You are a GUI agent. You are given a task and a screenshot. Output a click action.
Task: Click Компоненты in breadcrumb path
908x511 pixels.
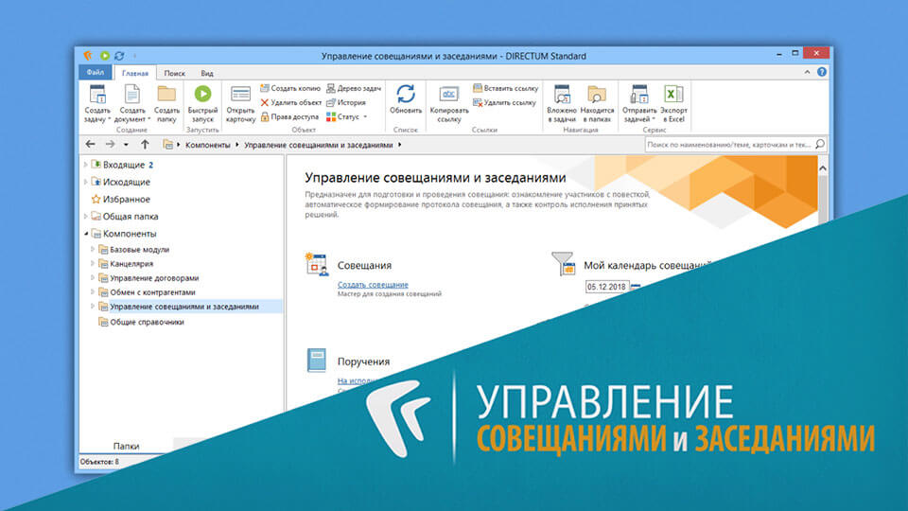point(207,145)
